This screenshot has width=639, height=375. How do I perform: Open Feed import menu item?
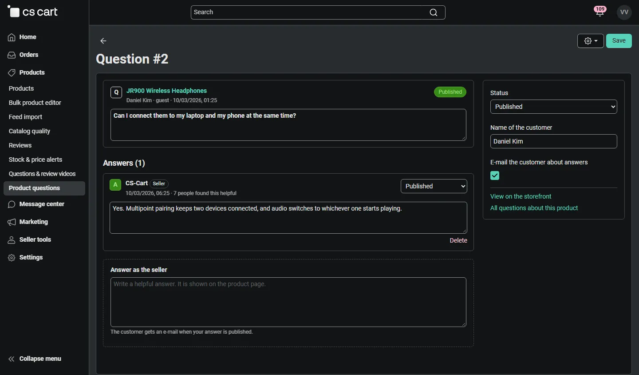(26, 117)
